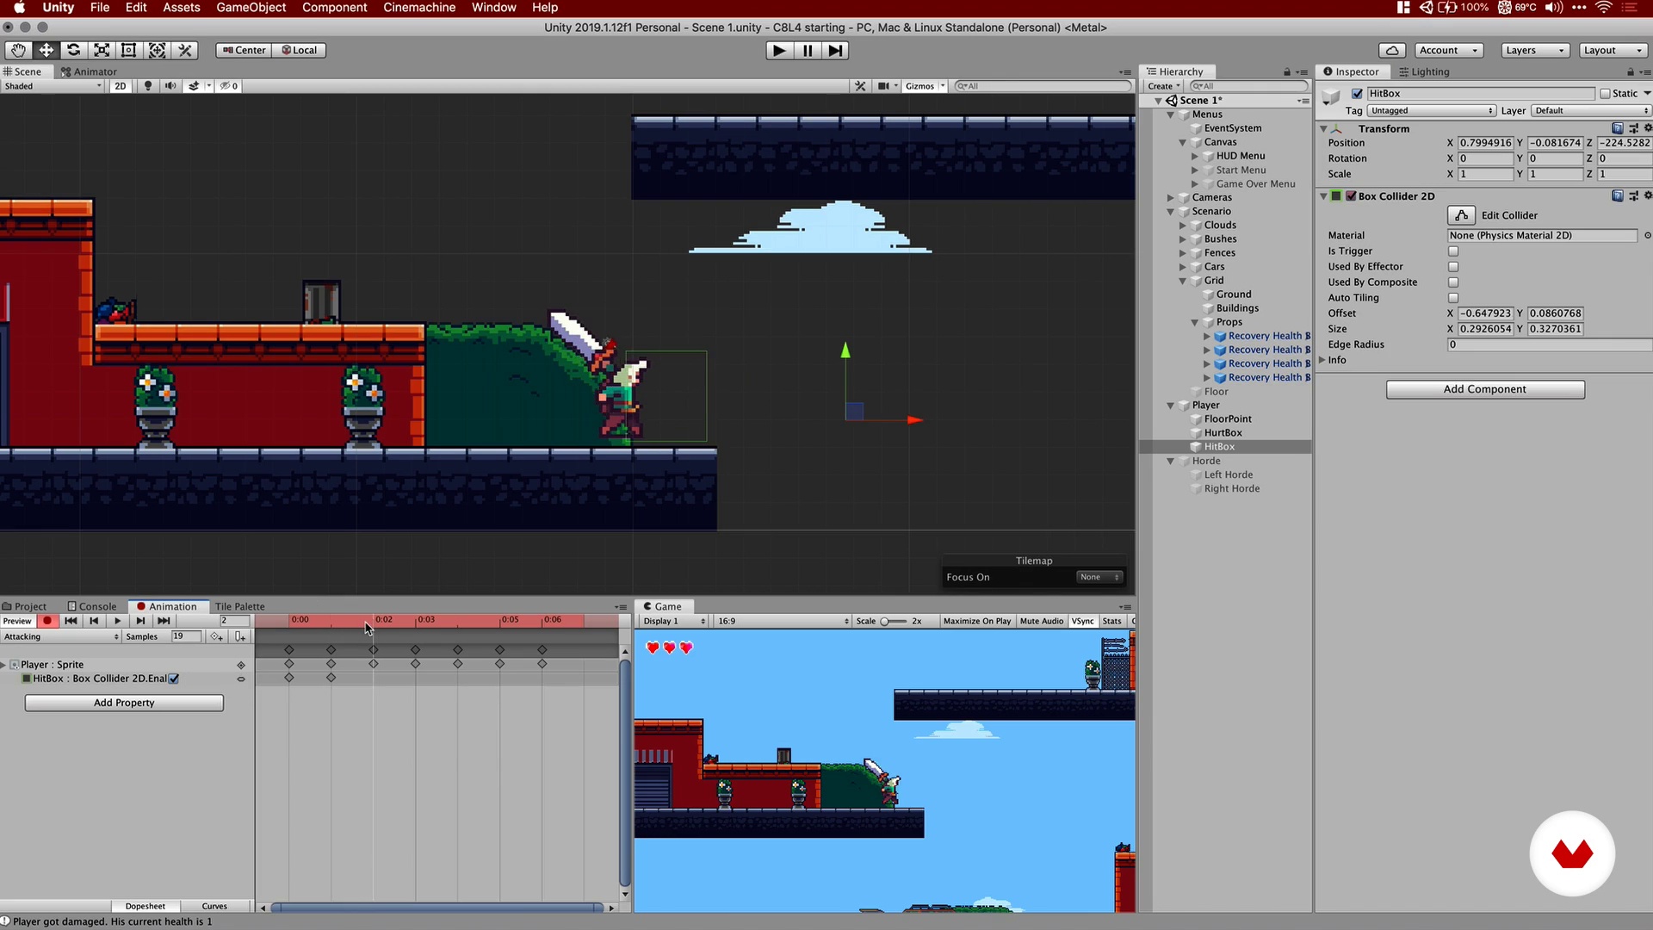Toggle 2D scene view mode

[x=121, y=86]
